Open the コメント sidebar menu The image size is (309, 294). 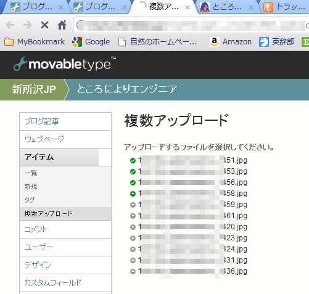point(65,229)
